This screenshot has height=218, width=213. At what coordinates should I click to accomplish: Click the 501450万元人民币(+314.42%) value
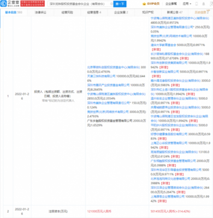click(x=170, y=211)
